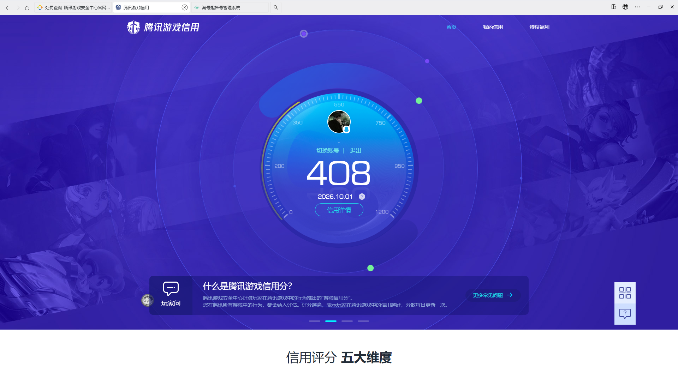This screenshot has width=678, height=367.
Task: Open 特权福利 in the navigation
Action: click(x=540, y=27)
